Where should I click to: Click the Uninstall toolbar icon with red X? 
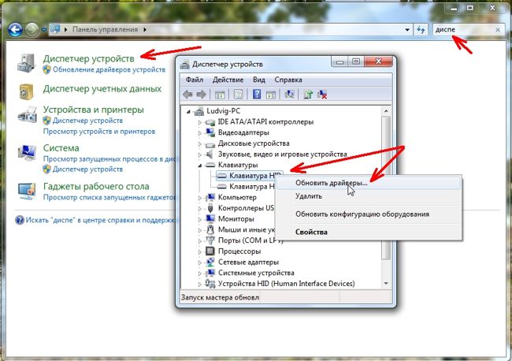tap(322, 95)
